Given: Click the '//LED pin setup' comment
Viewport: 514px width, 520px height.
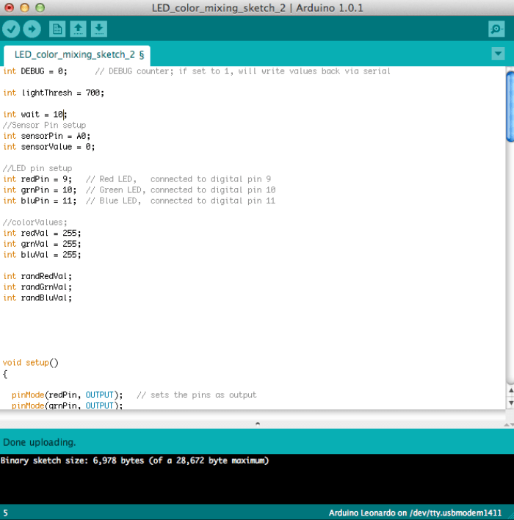Looking at the screenshot, I should [37, 168].
